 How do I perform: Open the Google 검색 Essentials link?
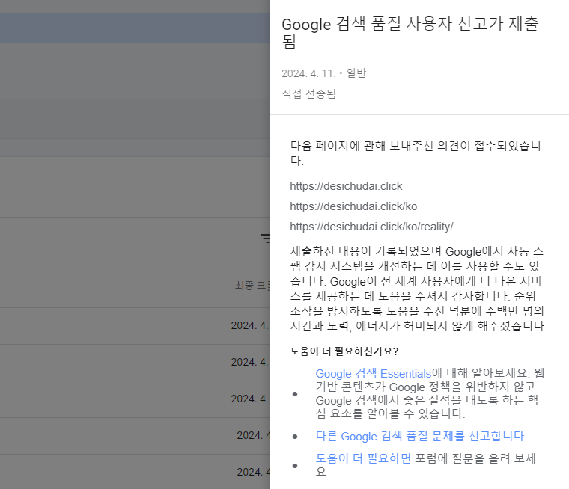(374, 373)
